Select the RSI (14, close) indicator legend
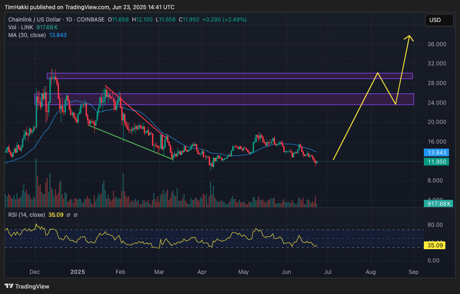 [27, 215]
